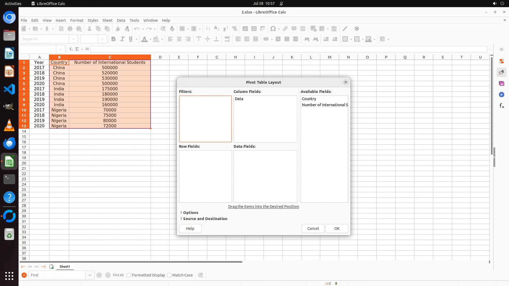Click the Insert Special Character icon
This screenshot has width=509, height=286.
(x=273, y=29)
